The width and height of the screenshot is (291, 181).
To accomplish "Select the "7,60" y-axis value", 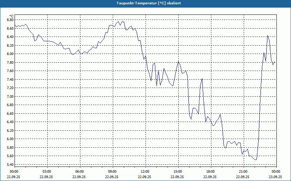I will pyautogui.click(x=11, y=71).
